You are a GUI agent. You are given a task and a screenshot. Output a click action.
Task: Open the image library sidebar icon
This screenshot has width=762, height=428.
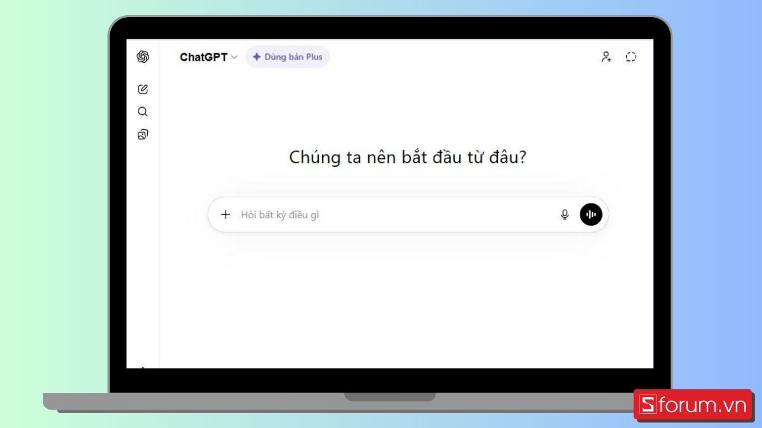pos(142,134)
